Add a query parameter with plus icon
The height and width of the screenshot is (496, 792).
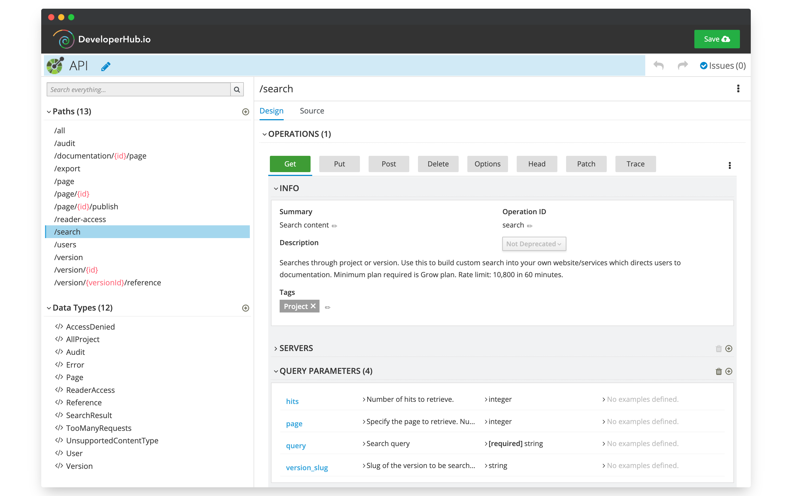click(x=729, y=371)
